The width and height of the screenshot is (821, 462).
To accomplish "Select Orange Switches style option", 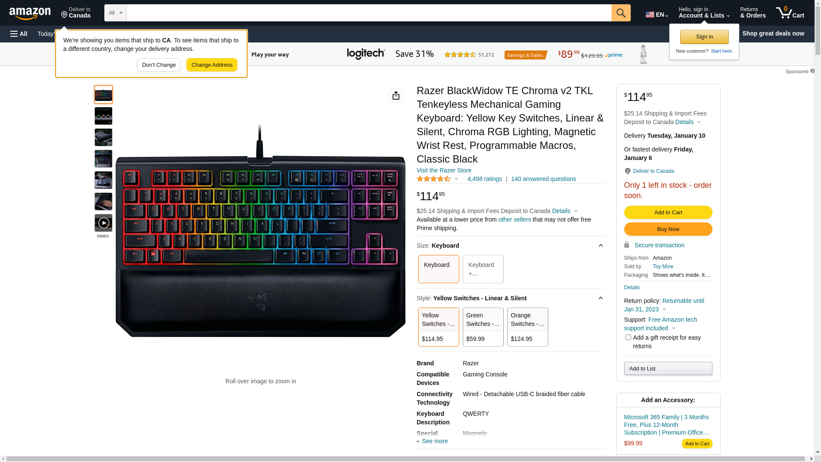I will click(528, 327).
